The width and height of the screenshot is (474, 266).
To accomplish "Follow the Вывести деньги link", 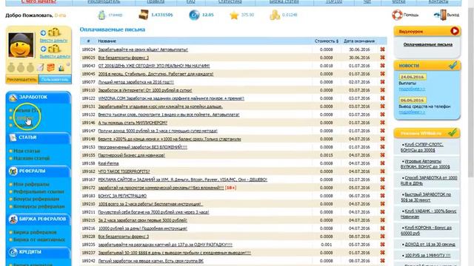I will pyautogui.click(x=55, y=56).
